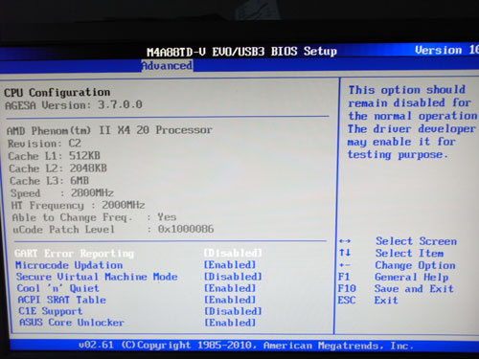Click F10 Save and Exit hint
Viewport: 479px width, 359px height.
(396, 289)
